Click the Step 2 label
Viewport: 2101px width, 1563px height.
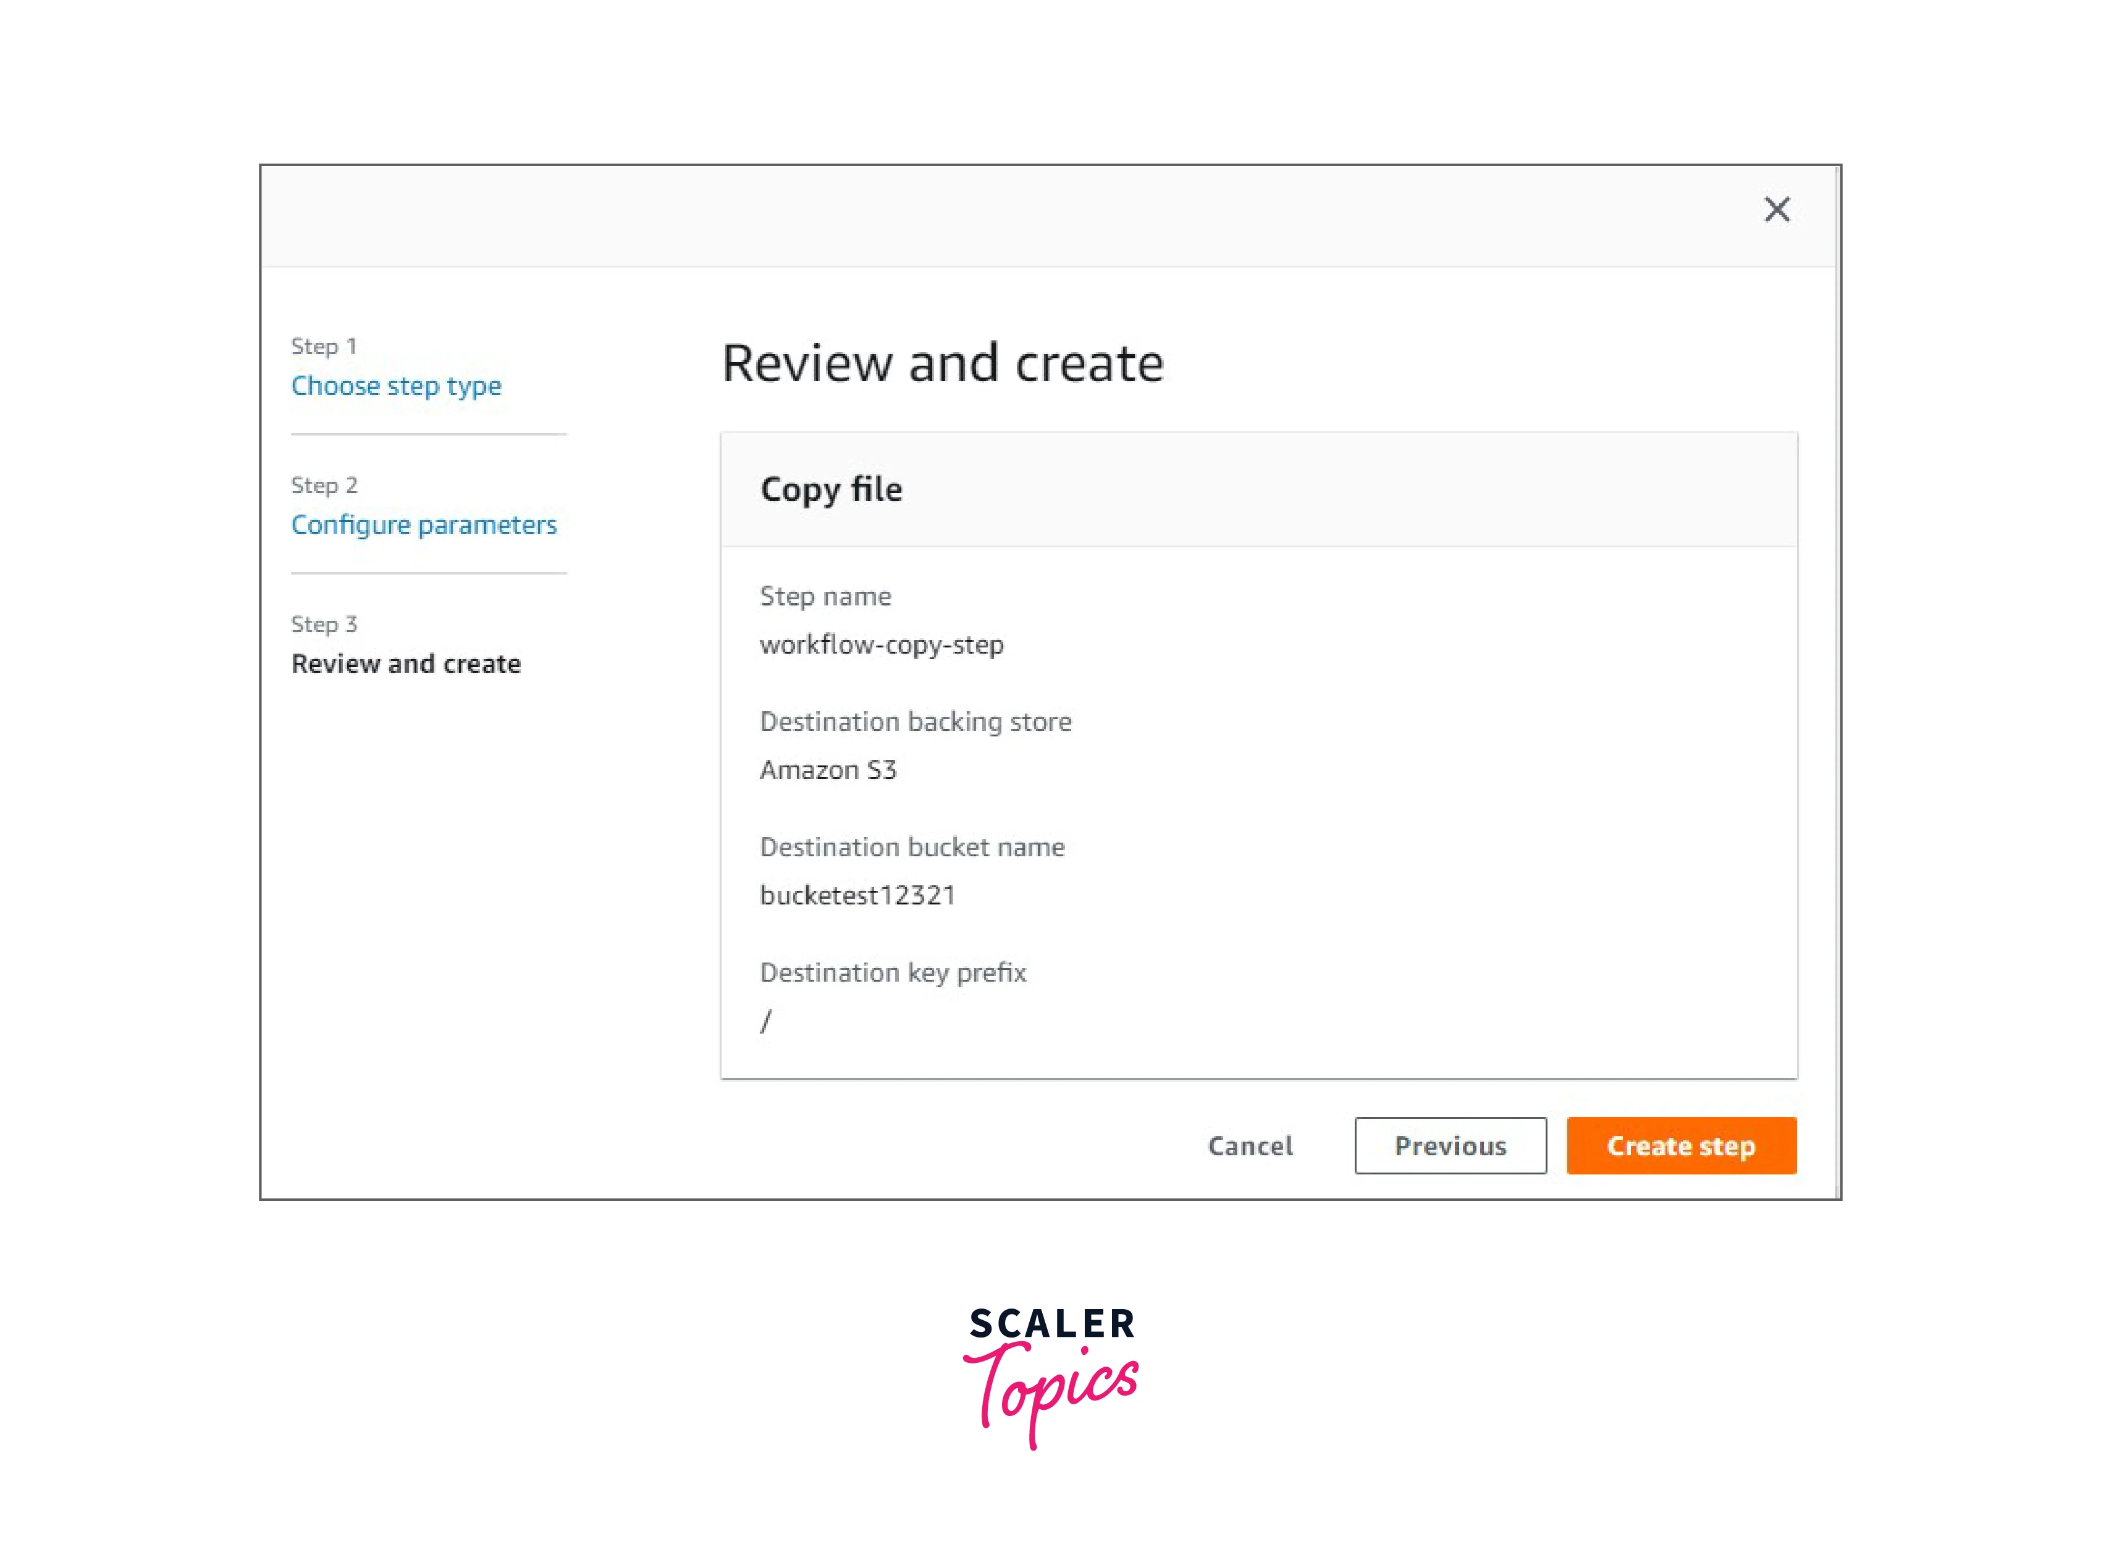[324, 486]
